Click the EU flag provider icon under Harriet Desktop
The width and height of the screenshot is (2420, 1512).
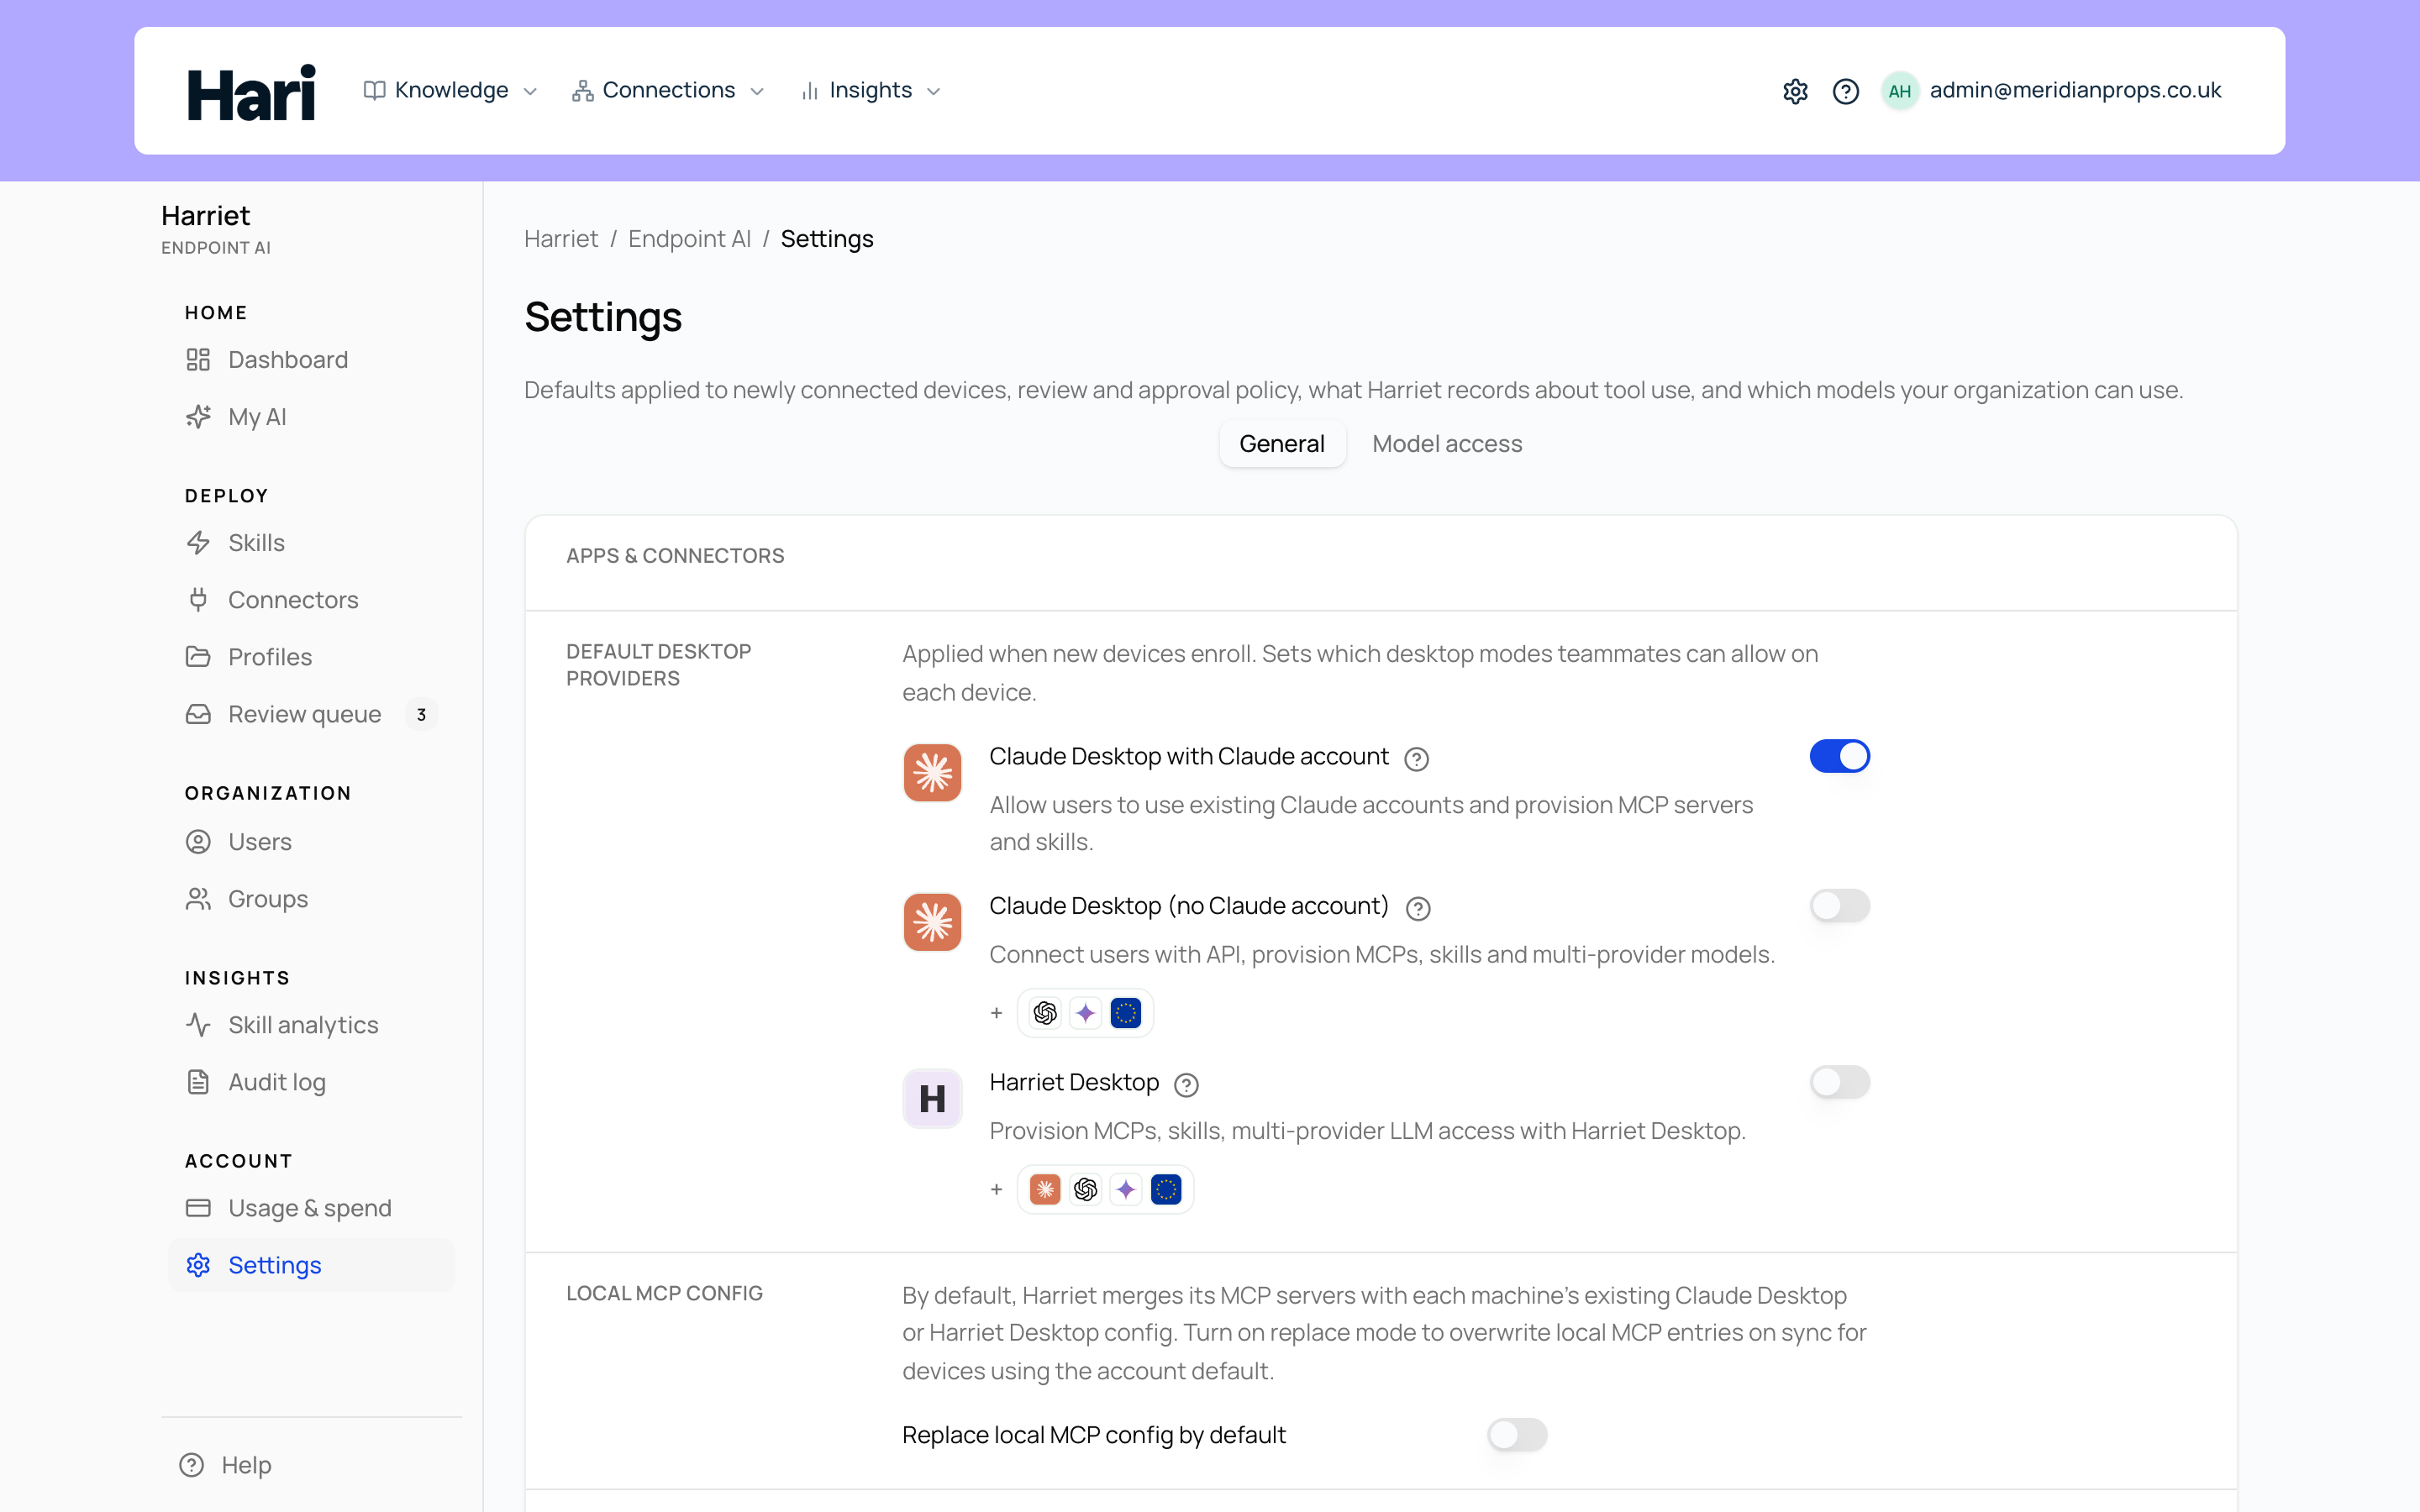pyautogui.click(x=1166, y=1189)
